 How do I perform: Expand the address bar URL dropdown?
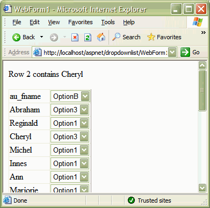click(172, 52)
